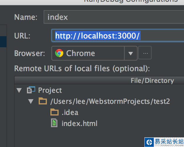Viewport: 184px width, 147px height.
Task: Click the Run/Debug Configurations title bar
Action: [x=131, y=1]
